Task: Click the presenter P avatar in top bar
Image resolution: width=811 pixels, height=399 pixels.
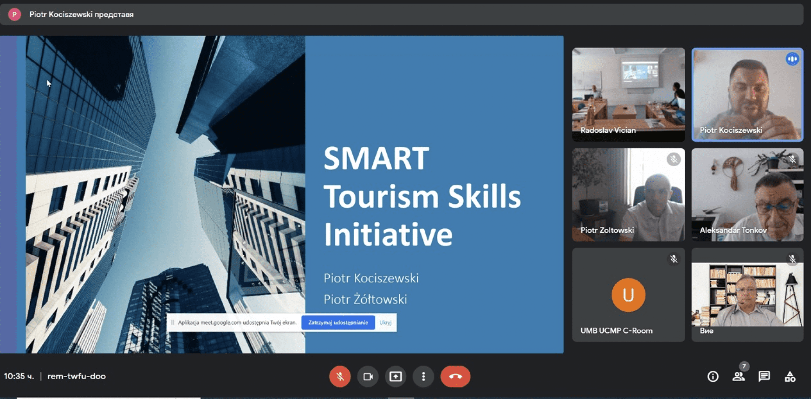Action: click(x=14, y=14)
